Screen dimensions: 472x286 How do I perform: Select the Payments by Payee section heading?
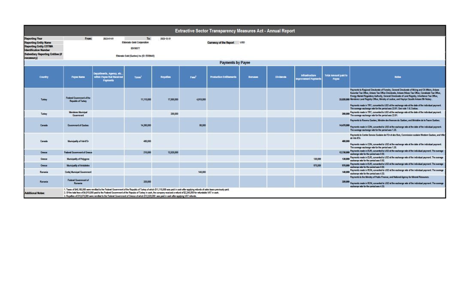[x=235, y=63]
